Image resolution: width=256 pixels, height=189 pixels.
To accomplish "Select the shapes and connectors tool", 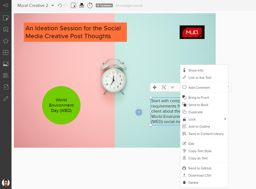I will (6, 29).
